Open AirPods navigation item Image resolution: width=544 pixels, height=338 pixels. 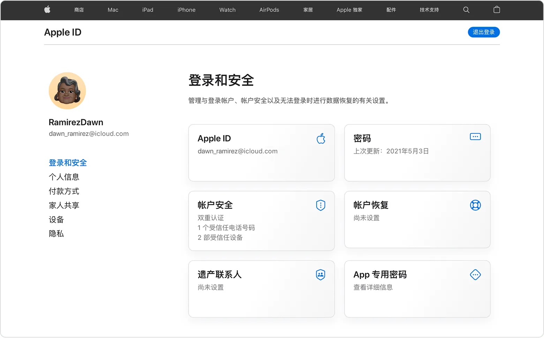[269, 10]
